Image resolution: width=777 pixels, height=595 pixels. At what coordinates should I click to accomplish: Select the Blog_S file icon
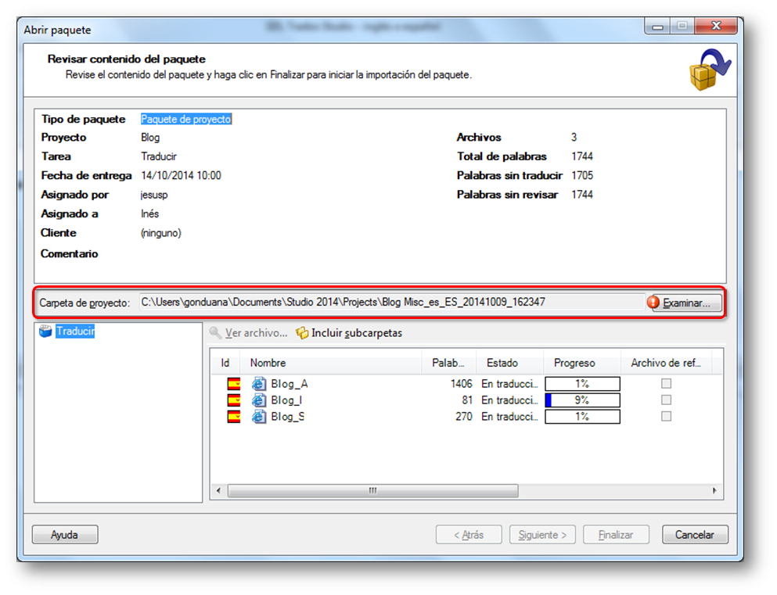point(259,417)
